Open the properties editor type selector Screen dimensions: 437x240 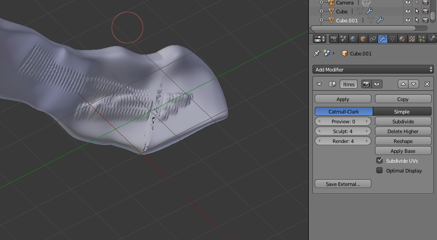[320, 39]
